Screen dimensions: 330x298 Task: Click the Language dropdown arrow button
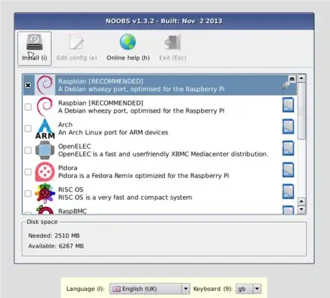click(x=186, y=289)
